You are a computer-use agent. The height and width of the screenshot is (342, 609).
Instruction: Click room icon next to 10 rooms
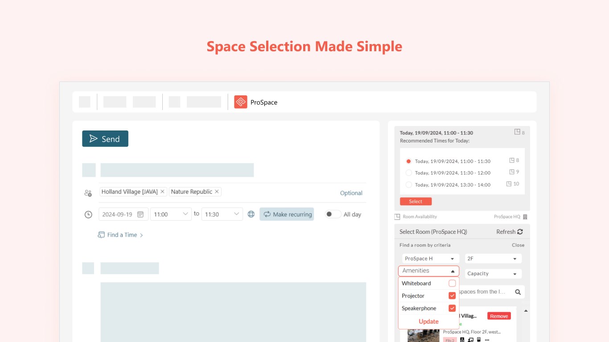point(509,183)
